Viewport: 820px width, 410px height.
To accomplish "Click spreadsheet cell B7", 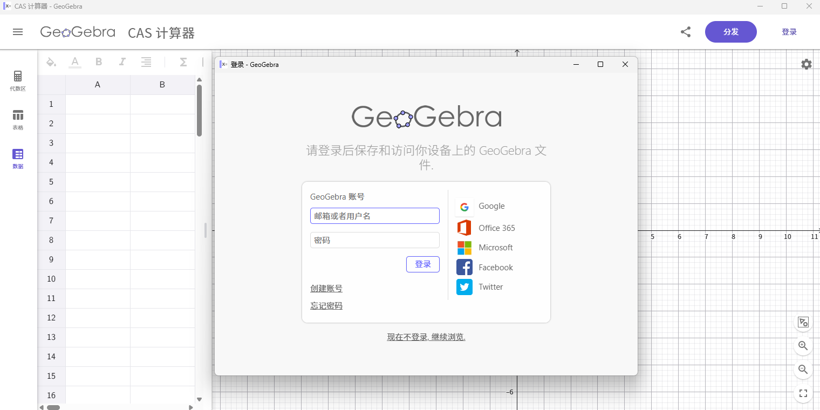I will click(x=162, y=221).
